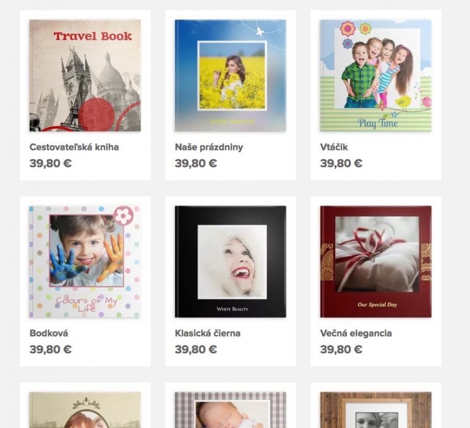Open the vintage oval-frame cover thumbnail
The image size is (470, 428).
pyautogui.click(x=85, y=410)
